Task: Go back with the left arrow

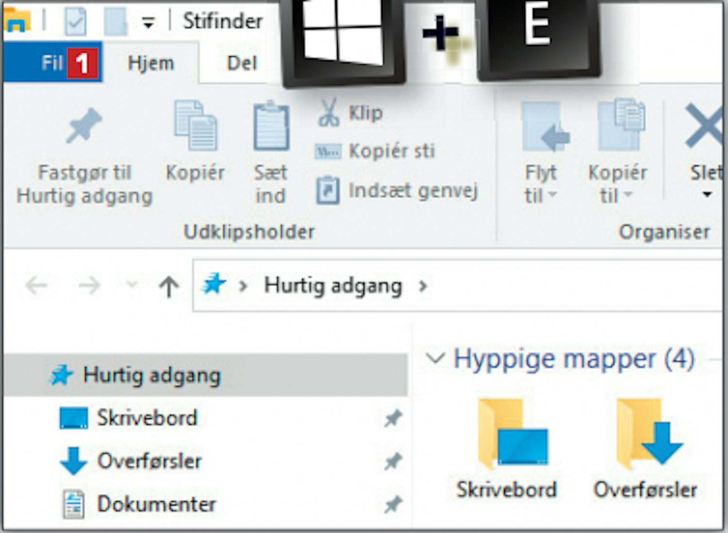Action: coord(36,286)
